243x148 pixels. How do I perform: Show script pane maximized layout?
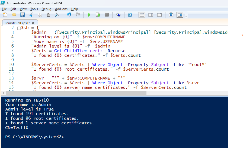159,15
